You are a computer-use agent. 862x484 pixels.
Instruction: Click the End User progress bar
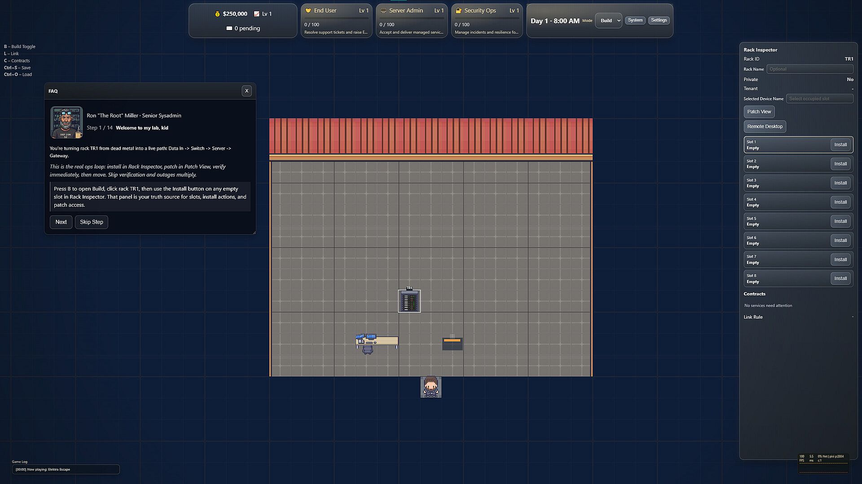(x=336, y=18)
